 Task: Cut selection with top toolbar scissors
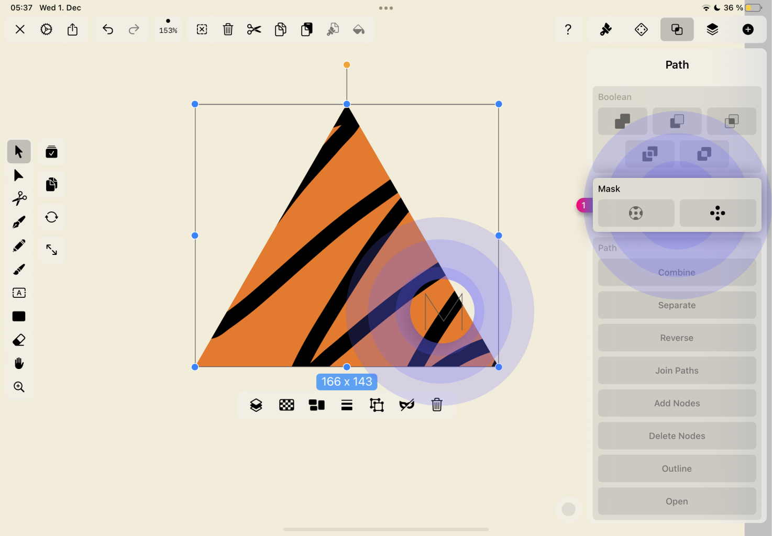point(254,30)
